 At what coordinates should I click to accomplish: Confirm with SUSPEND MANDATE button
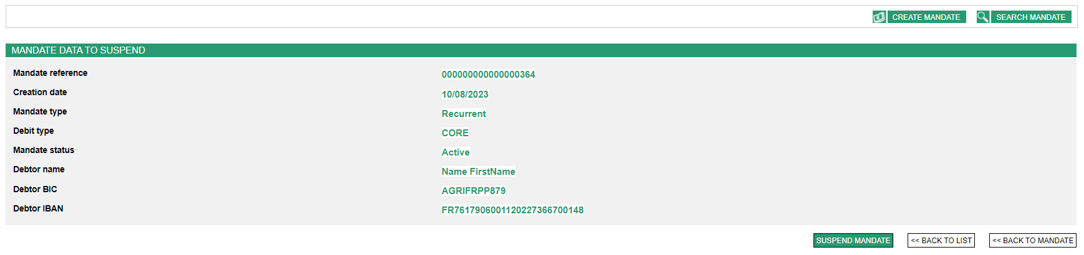point(853,241)
